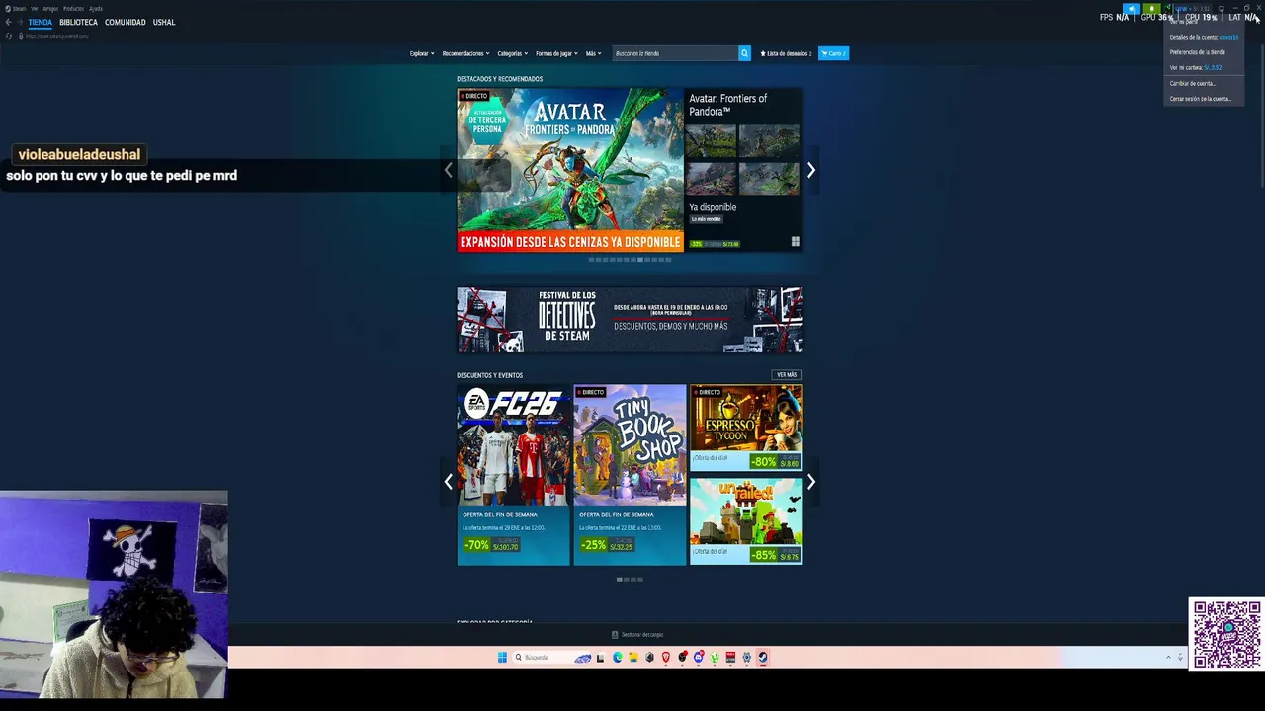Click the -85% Unrailed discount

click(764, 555)
